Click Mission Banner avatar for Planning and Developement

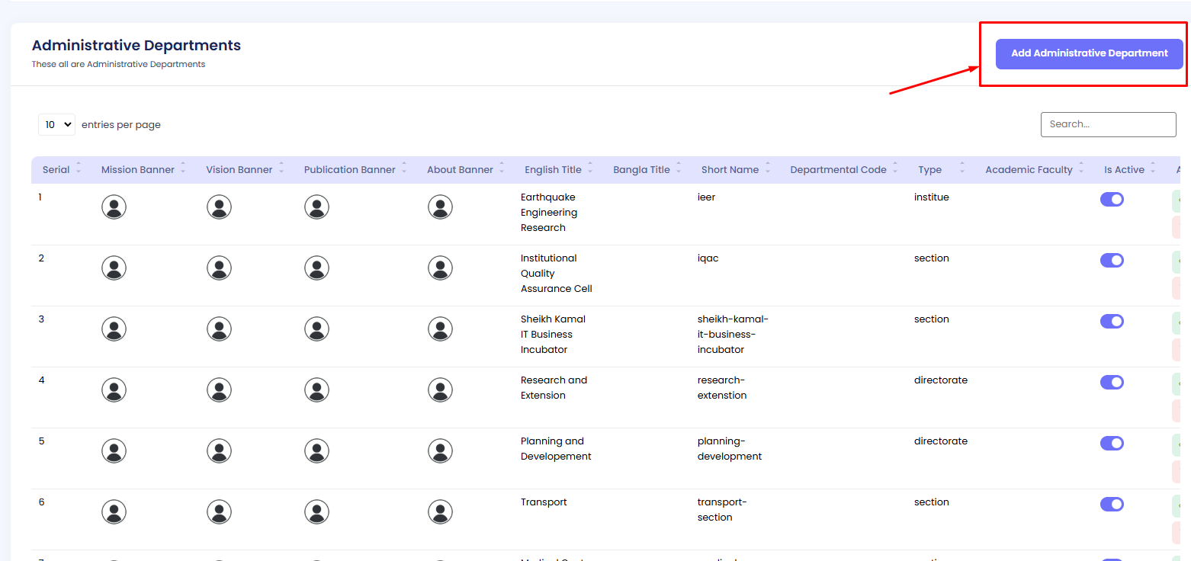point(114,451)
